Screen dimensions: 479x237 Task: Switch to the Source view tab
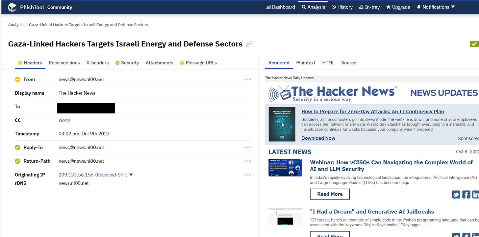tap(349, 63)
